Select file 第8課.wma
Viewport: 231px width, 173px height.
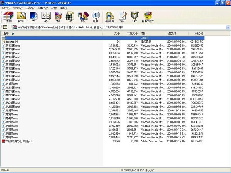coord(12,133)
